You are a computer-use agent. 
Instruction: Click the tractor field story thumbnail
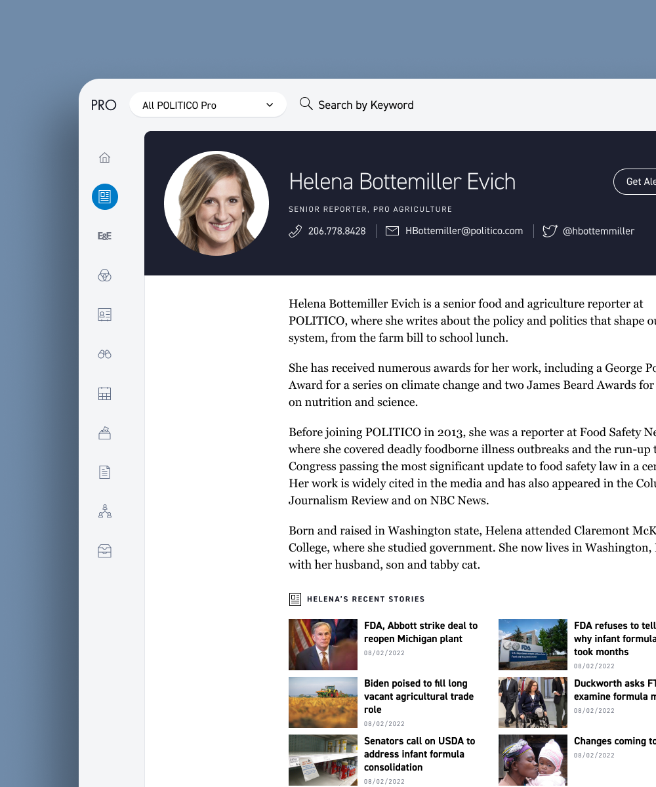(x=323, y=702)
